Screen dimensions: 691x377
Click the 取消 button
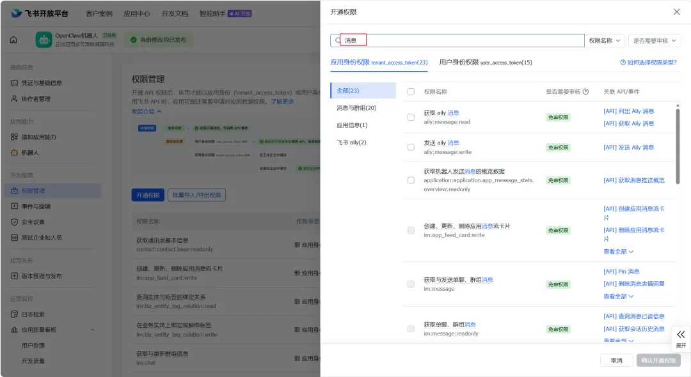point(617,360)
